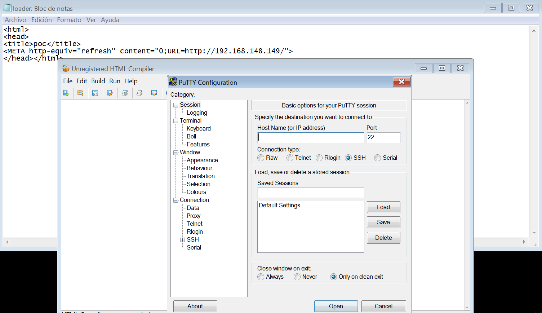Screen dimensions: 542x313
Task: Click the Save floppy disk icon in HTML Compiler
Action: pos(95,93)
